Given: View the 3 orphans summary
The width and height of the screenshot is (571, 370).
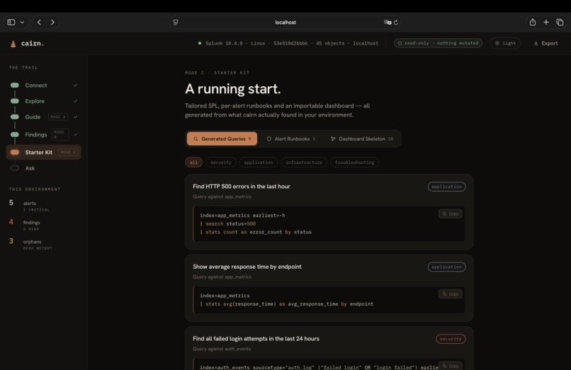Looking at the screenshot, I should (x=30, y=244).
